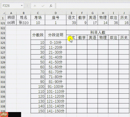130x117 pixels.
Task: Click the Name Box showing F326
Action: pyautogui.click(x=13, y=6)
